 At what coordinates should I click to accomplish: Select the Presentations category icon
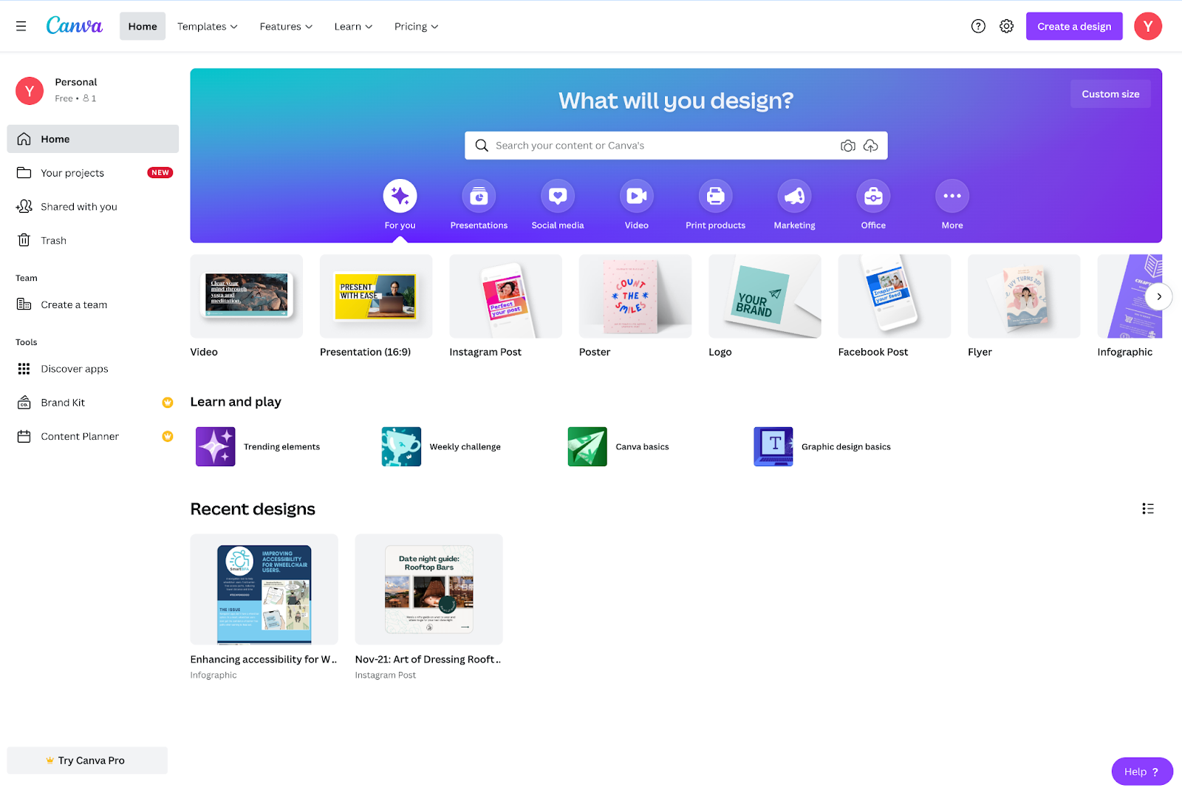[479, 196]
